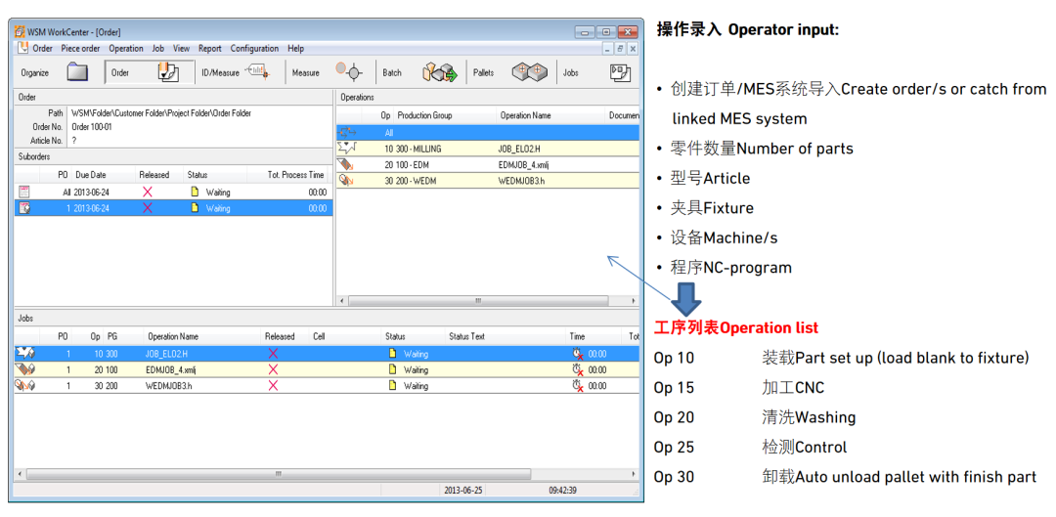Open the Order menu
1056x517 pixels.
click(42, 49)
